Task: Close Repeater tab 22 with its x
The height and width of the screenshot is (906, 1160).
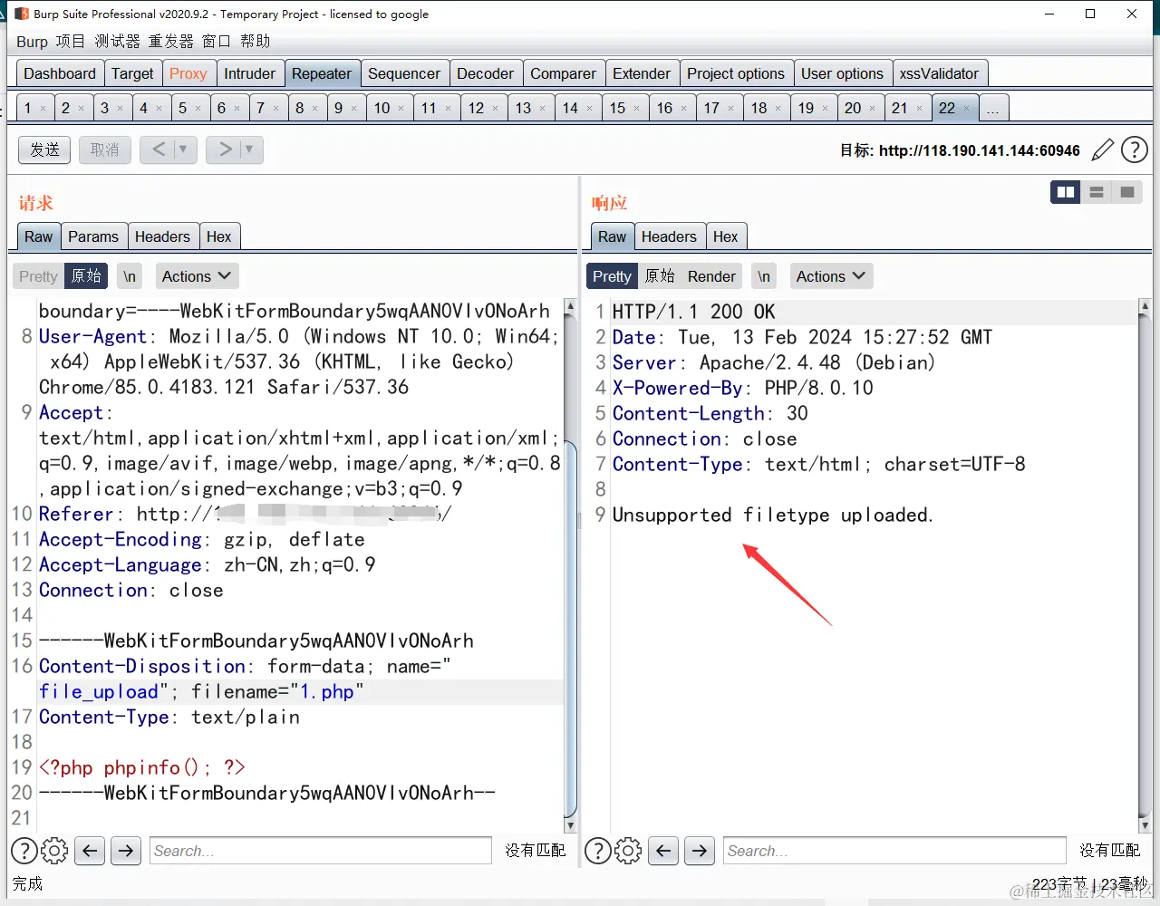Action: (966, 109)
